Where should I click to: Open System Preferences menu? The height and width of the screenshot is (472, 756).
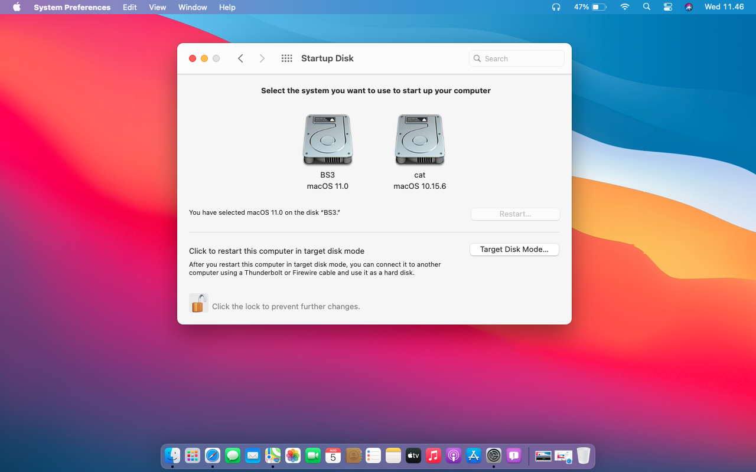tap(72, 7)
